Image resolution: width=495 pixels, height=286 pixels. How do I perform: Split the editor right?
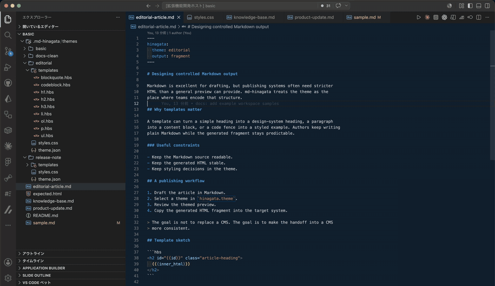coord(478,18)
